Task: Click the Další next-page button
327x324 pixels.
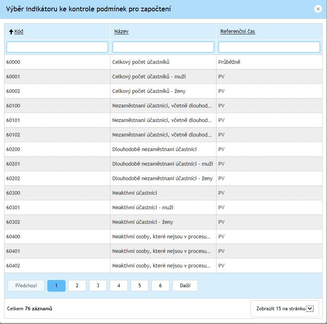Action: [185, 286]
